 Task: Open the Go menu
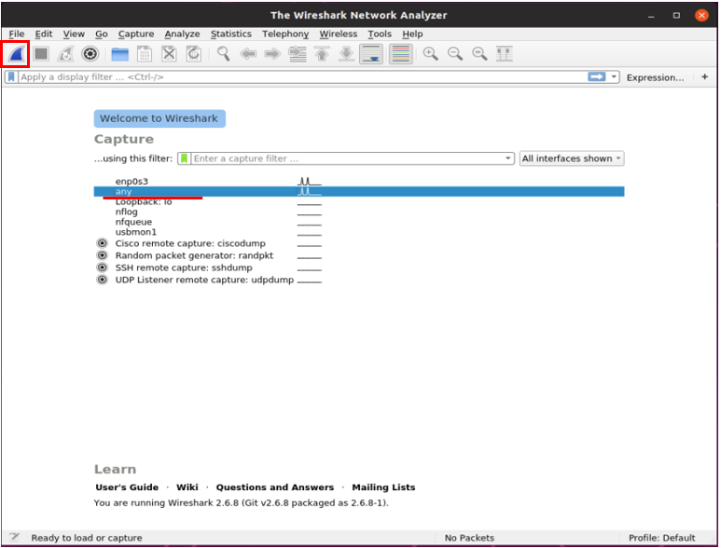[101, 34]
